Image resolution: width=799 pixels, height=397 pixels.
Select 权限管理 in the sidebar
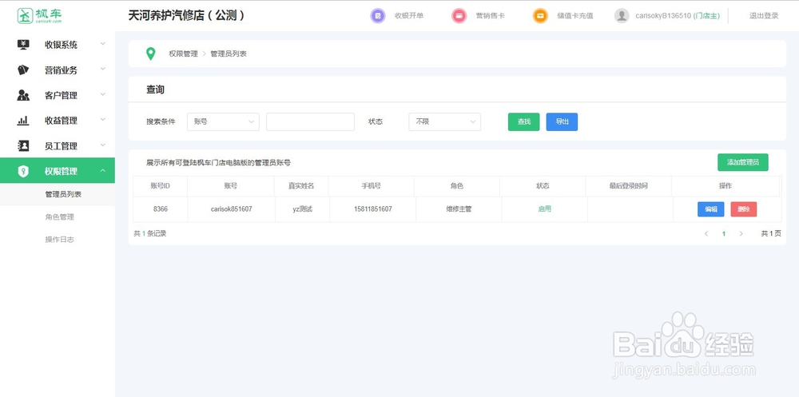click(x=57, y=171)
